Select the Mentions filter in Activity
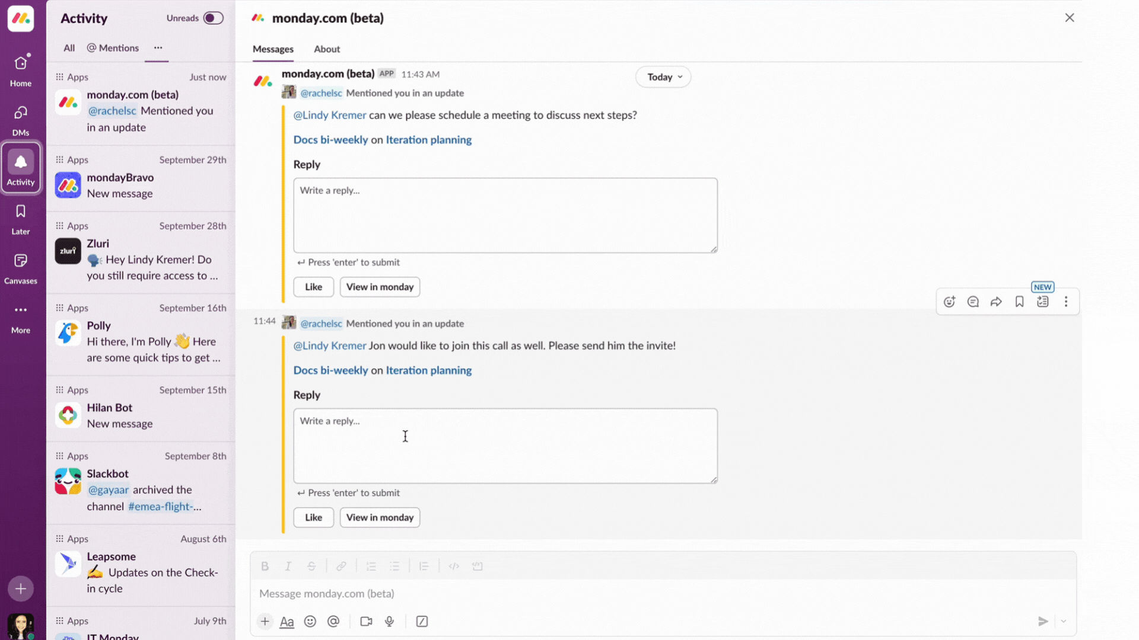This screenshot has width=1139, height=640. [x=112, y=48]
